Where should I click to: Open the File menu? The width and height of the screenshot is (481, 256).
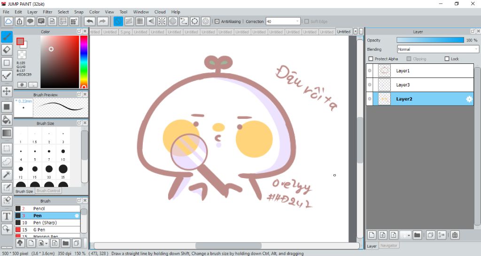click(x=6, y=12)
